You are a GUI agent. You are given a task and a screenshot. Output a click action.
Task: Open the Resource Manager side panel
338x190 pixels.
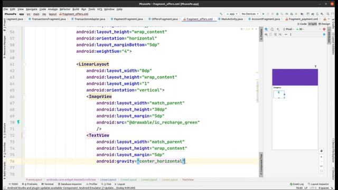click(x=5, y=47)
